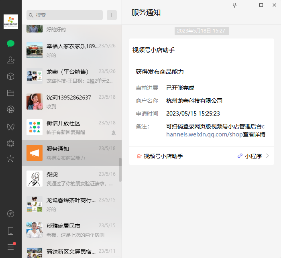The width and height of the screenshot is (281, 258).
Task: Maximize the WeChat window
Action: click(261, 5)
